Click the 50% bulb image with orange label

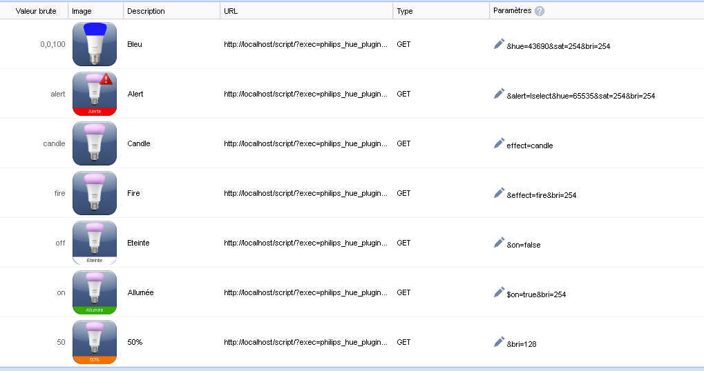[95, 342]
